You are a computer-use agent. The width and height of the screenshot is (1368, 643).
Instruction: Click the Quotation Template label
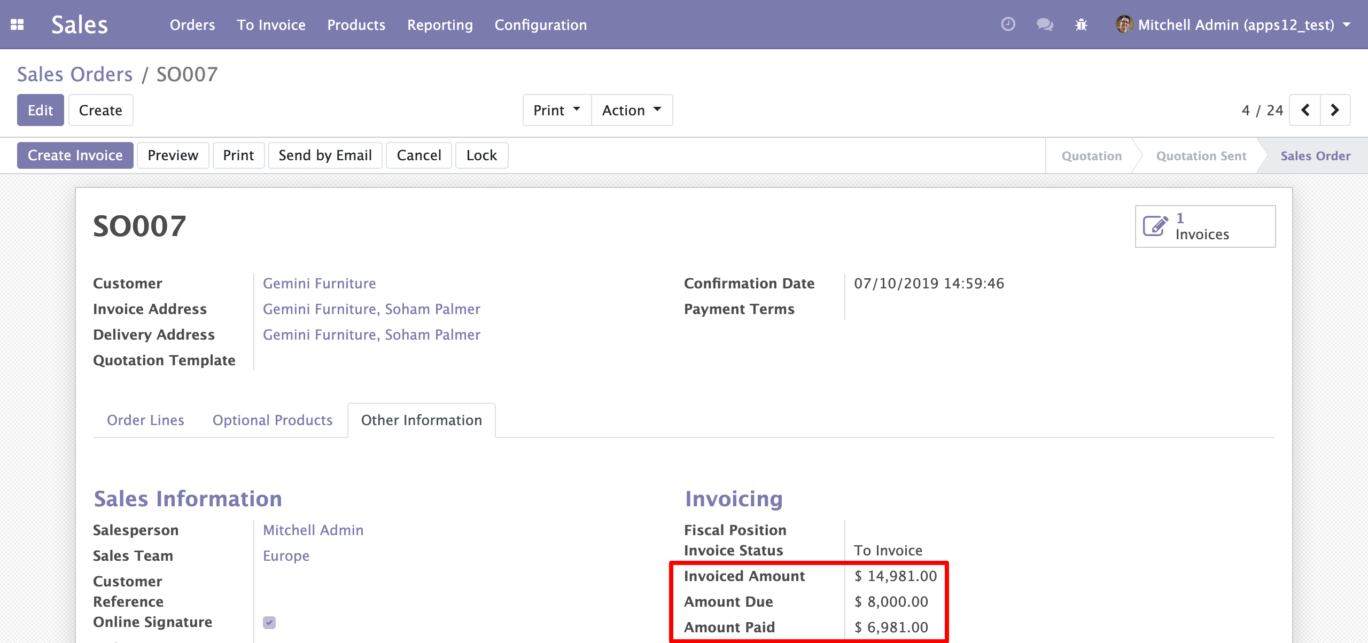(164, 360)
